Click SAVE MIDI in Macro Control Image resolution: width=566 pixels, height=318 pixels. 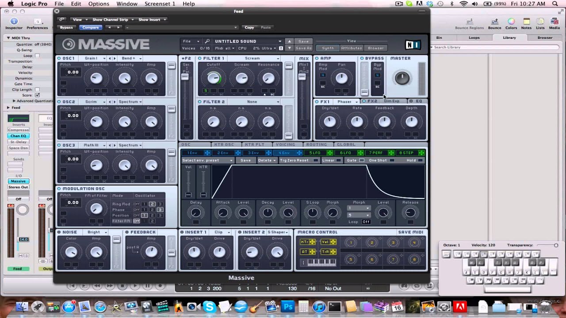click(x=411, y=232)
